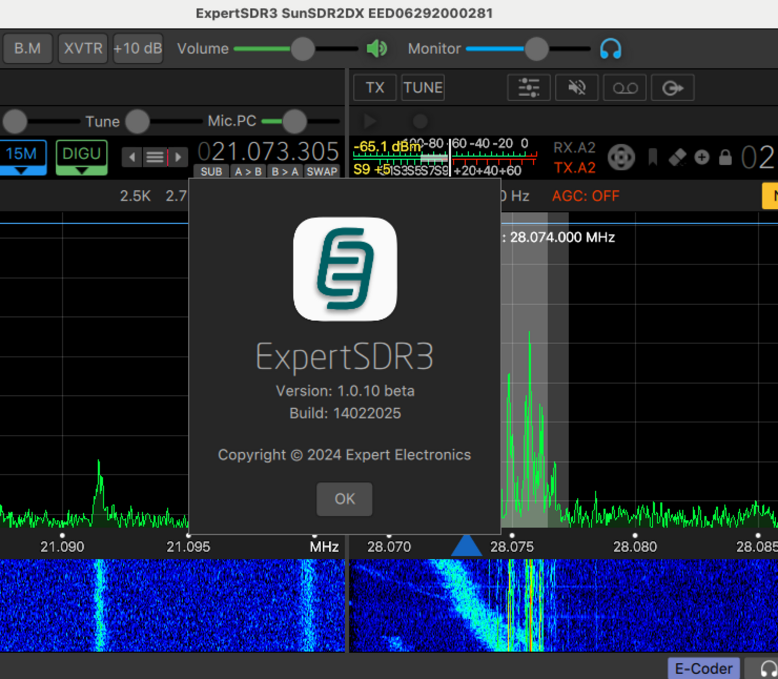This screenshot has width=778, height=679.
Task: Activate TUNE mode
Action: [x=423, y=87]
